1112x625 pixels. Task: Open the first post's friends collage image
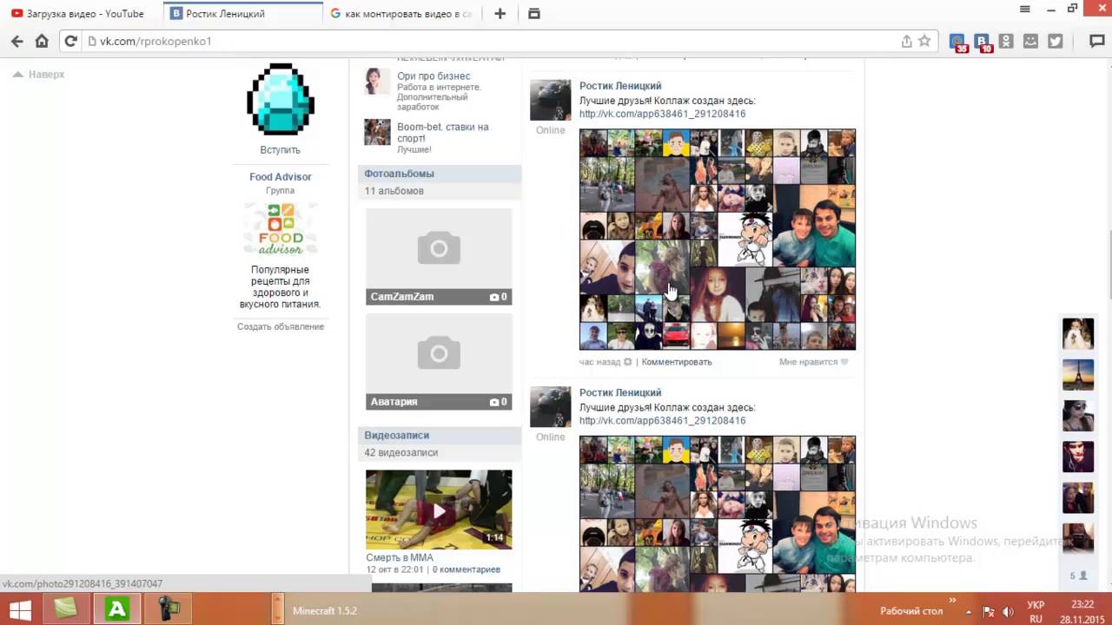click(x=718, y=240)
